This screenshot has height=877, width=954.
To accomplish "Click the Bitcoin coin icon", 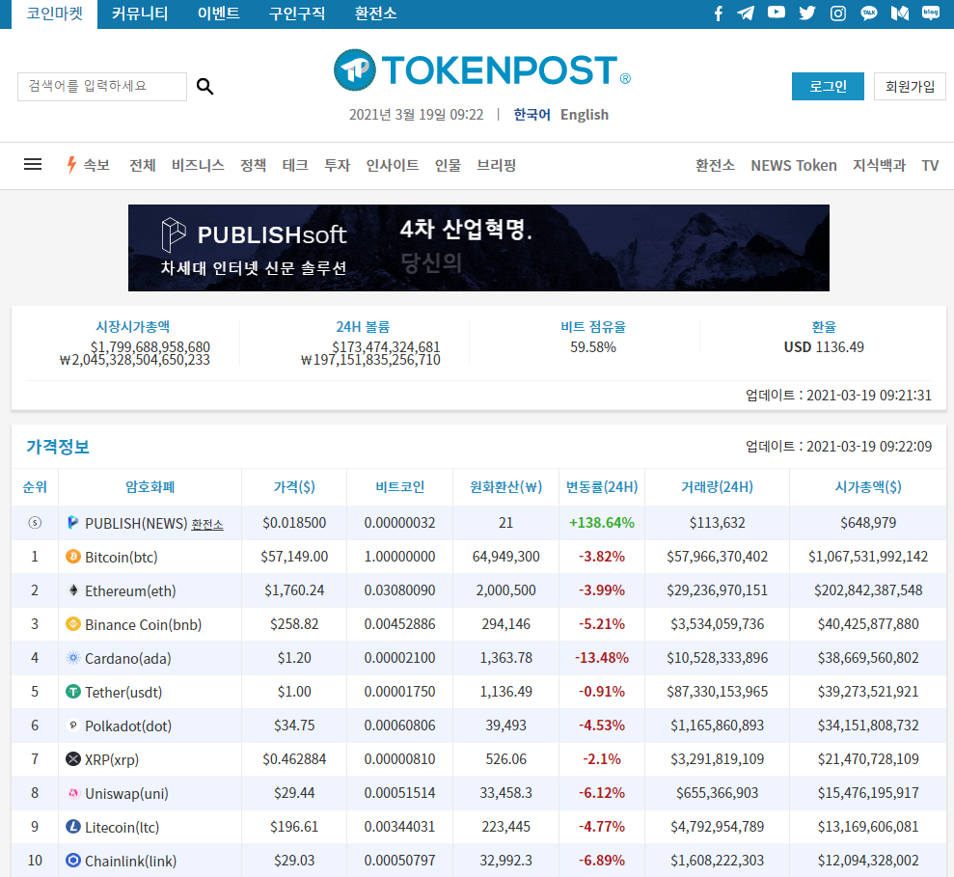I will (x=73, y=557).
